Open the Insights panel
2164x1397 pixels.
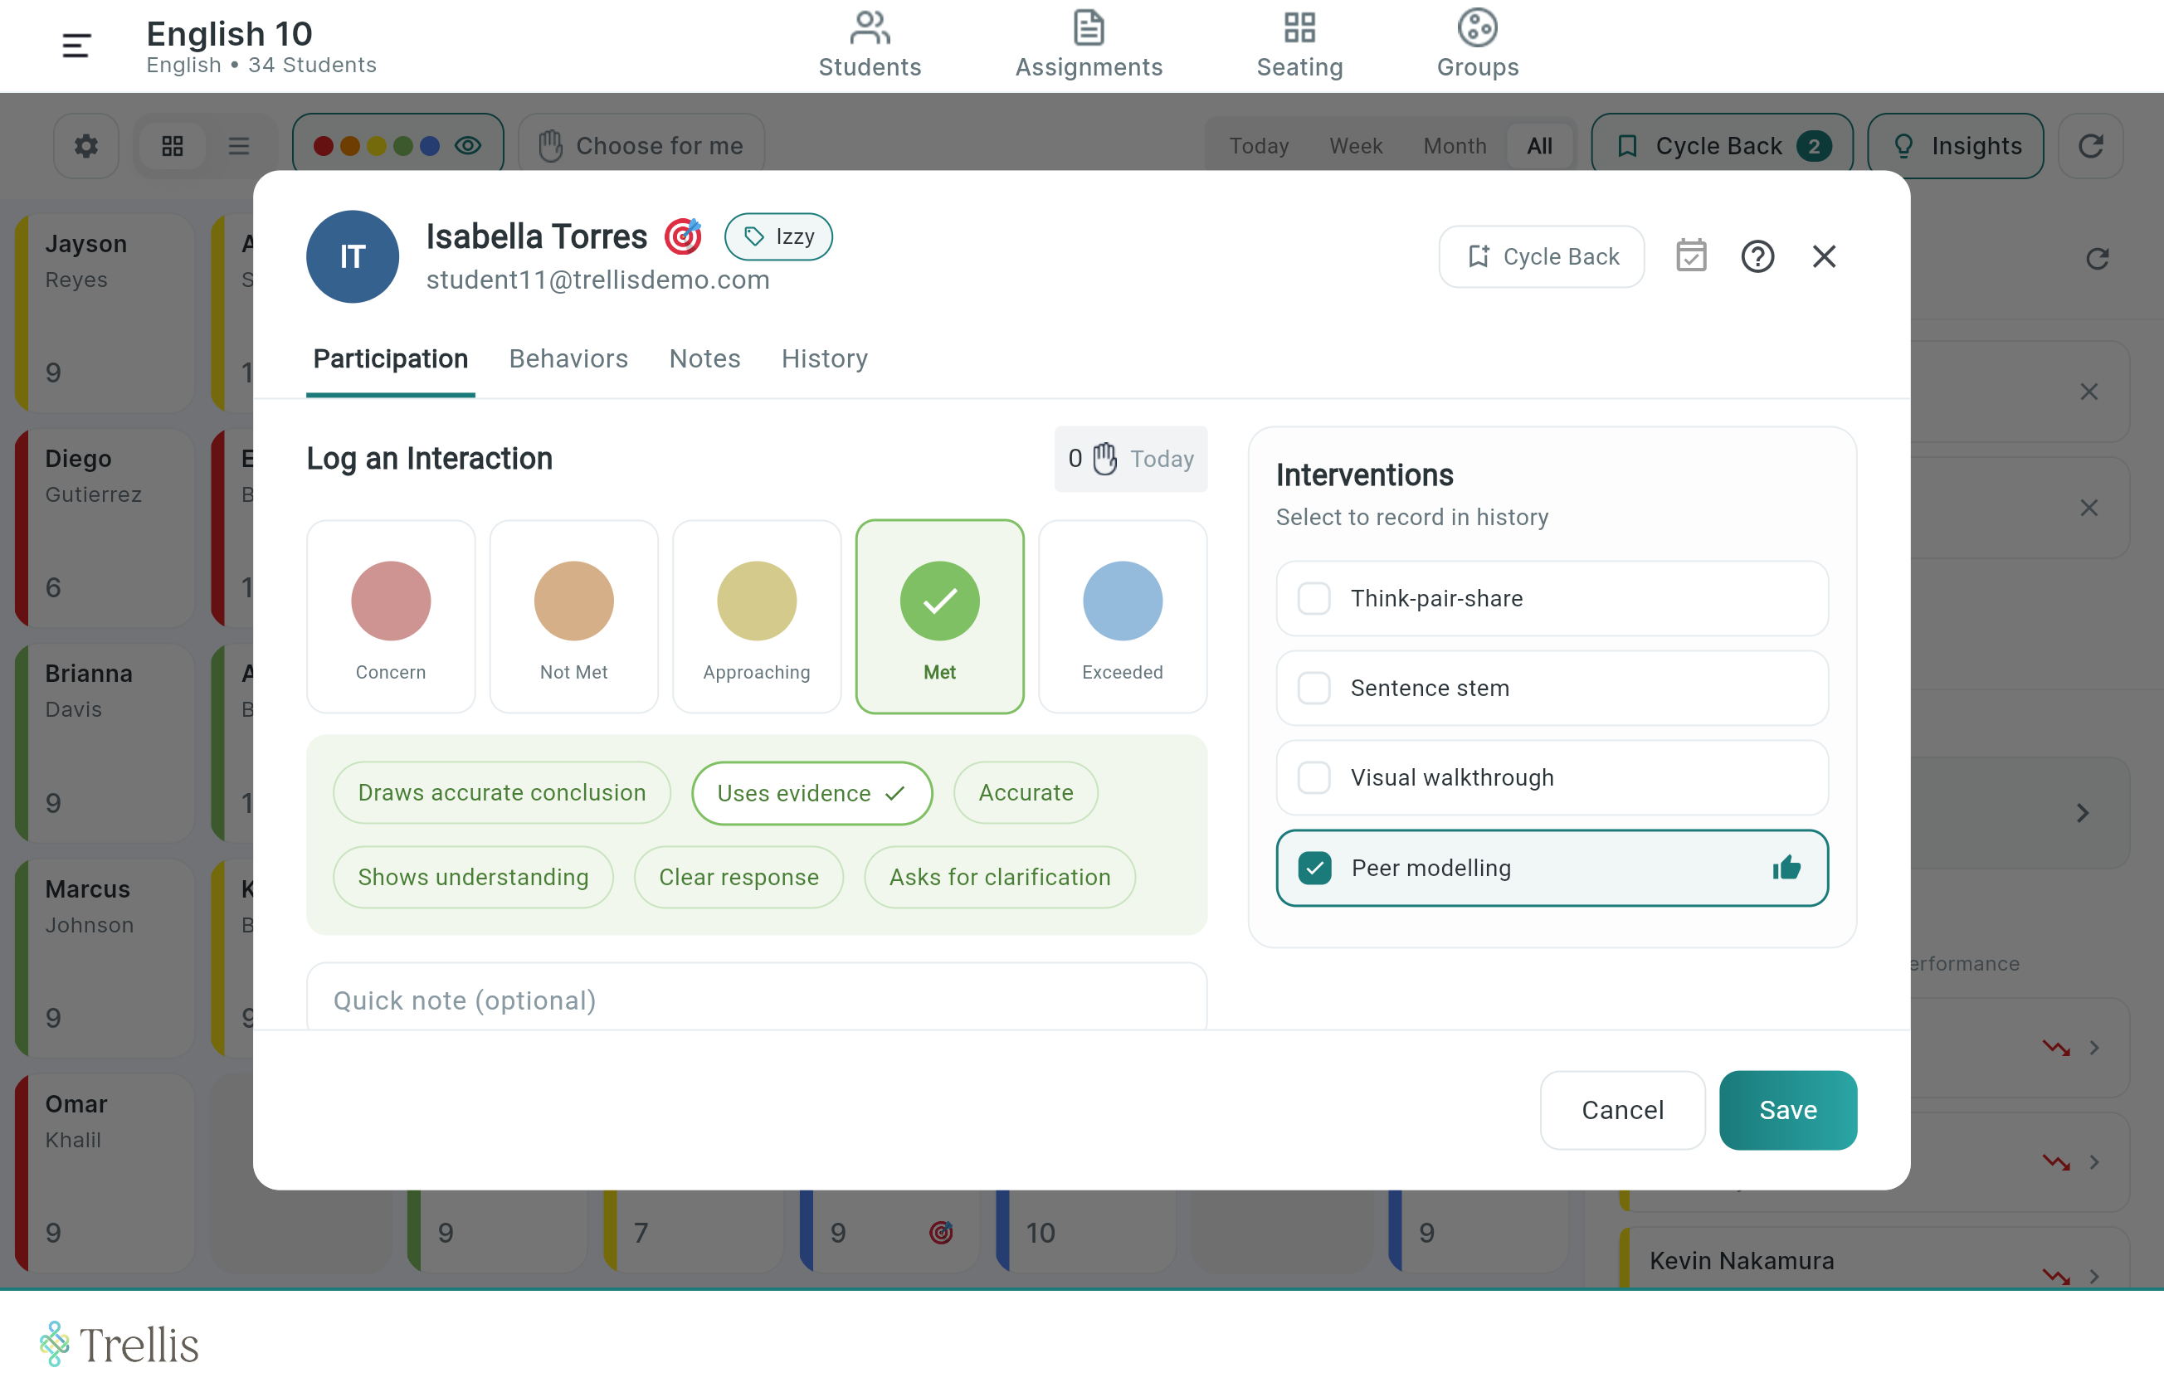pyautogui.click(x=1955, y=146)
